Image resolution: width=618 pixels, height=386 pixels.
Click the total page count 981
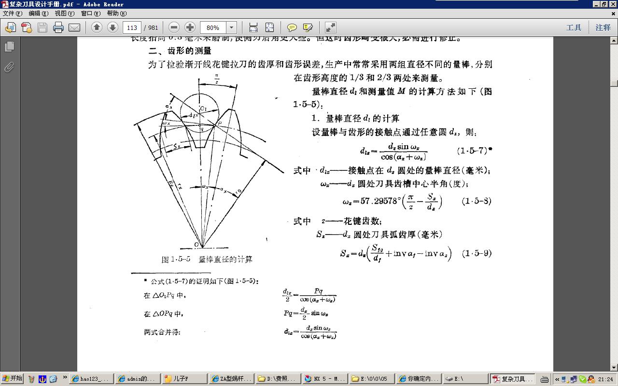[153, 28]
